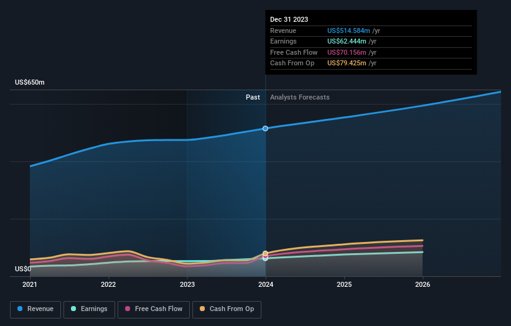Viewport: 511px width, 326px height.
Task: Click the Dec 31 2023 tooltip date
Action: click(289, 19)
